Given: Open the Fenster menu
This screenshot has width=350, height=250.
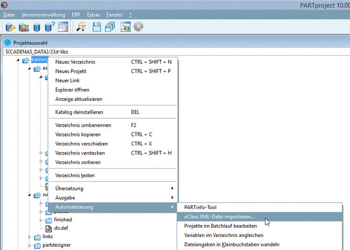Looking at the screenshot, I should pyautogui.click(x=114, y=15).
